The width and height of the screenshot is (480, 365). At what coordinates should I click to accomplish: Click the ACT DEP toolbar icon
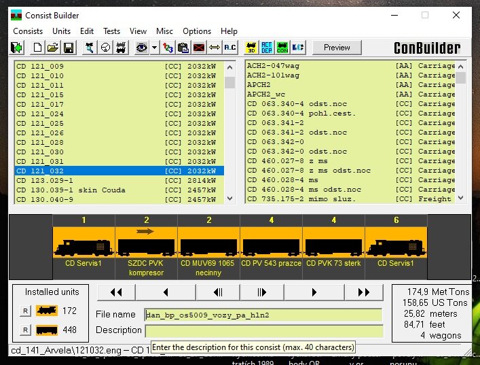[267, 48]
